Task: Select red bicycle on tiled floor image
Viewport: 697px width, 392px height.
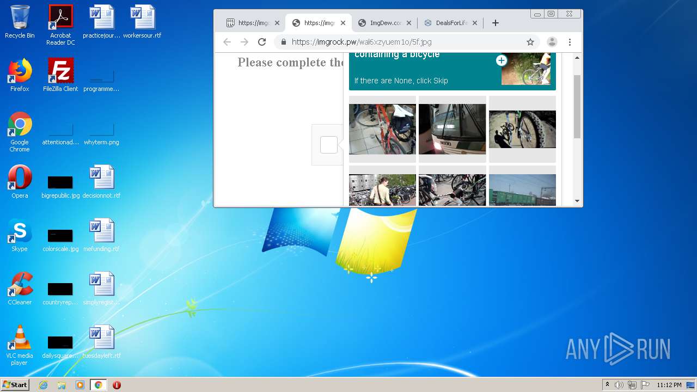Action: point(382,129)
